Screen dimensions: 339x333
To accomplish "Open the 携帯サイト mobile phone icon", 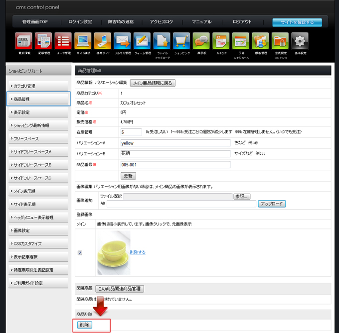I will point(103,41).
